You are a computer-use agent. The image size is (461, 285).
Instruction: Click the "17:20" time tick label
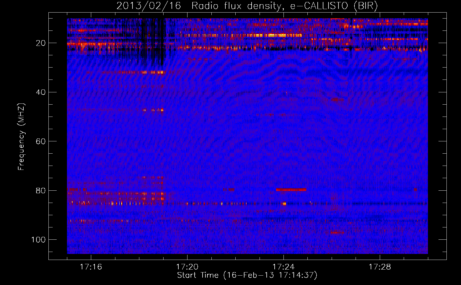pos(187,267)
